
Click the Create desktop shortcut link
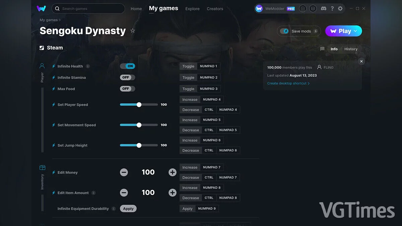point(287,83)
